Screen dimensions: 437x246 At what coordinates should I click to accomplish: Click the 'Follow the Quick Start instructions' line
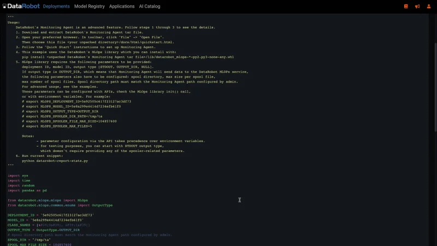tap(86, 47)
